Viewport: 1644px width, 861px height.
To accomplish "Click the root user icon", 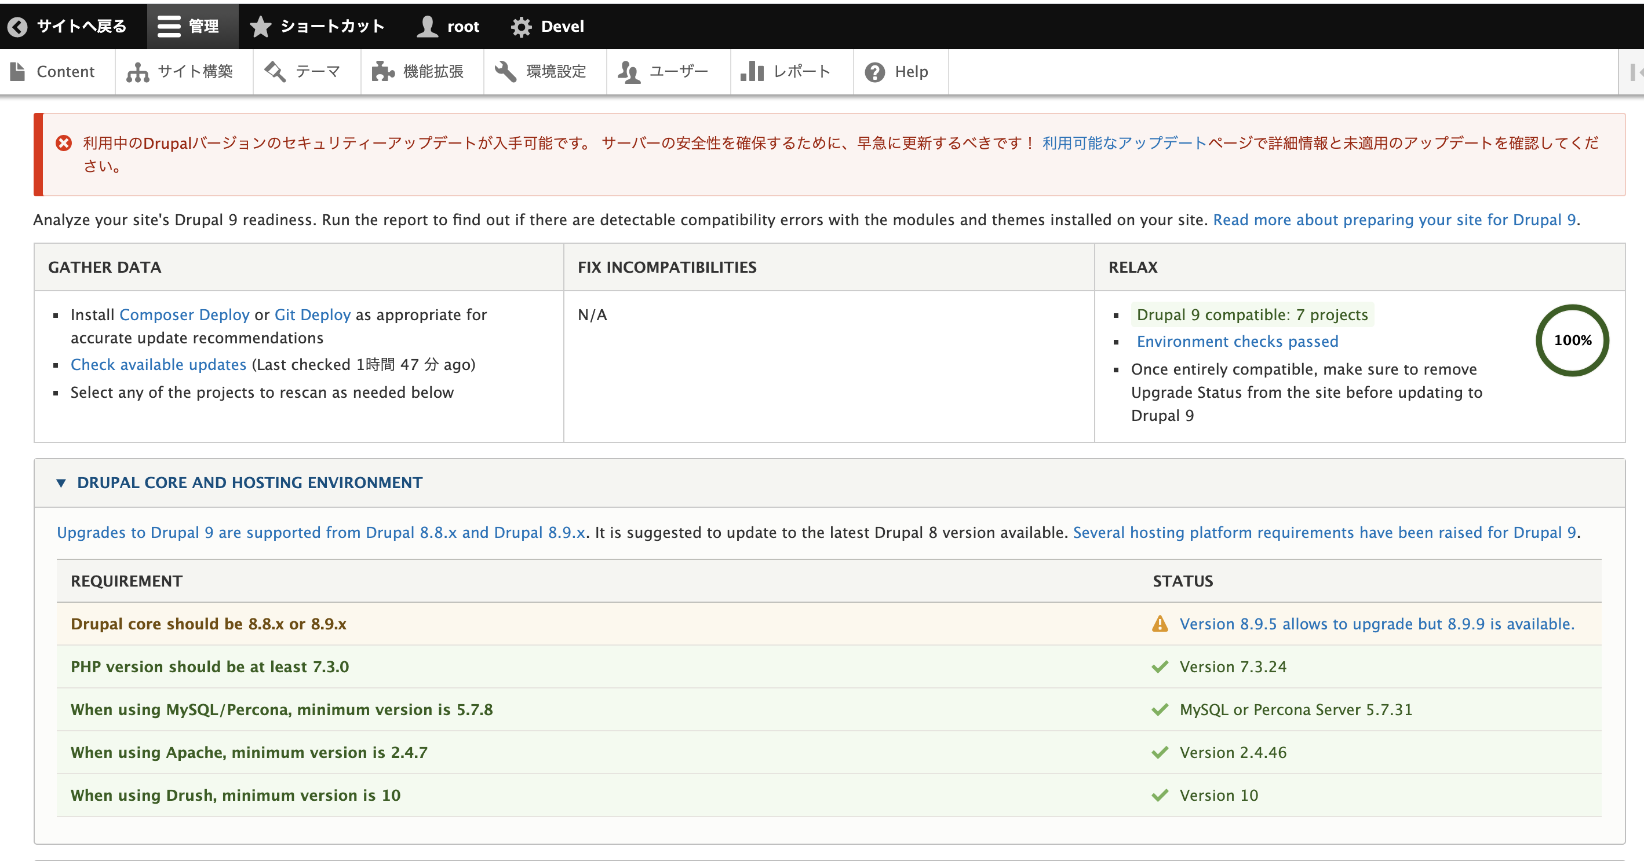I will 427,26.
